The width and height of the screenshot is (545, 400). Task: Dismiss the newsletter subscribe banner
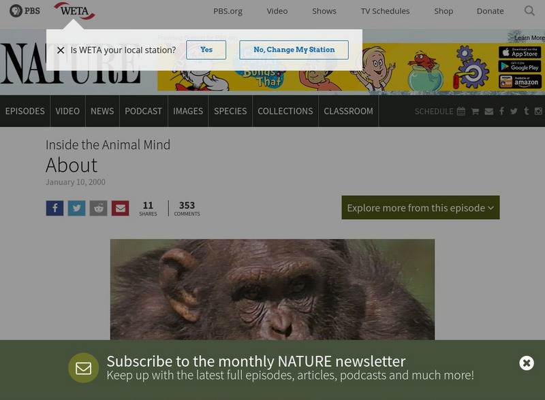[526, 363]
